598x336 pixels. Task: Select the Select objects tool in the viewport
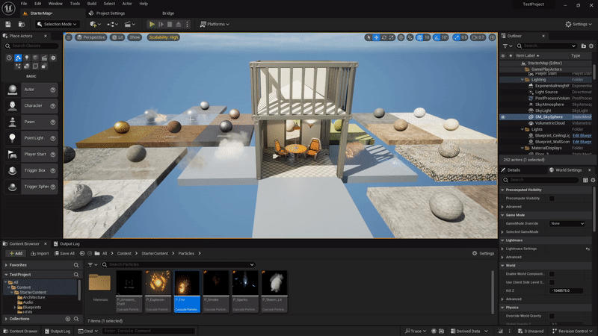368,37
